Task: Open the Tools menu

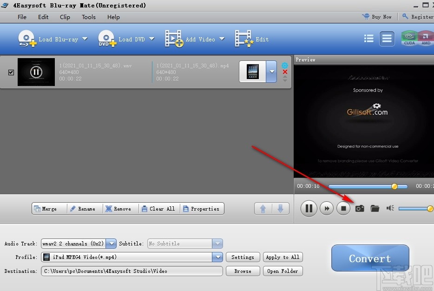Action: 89,17
